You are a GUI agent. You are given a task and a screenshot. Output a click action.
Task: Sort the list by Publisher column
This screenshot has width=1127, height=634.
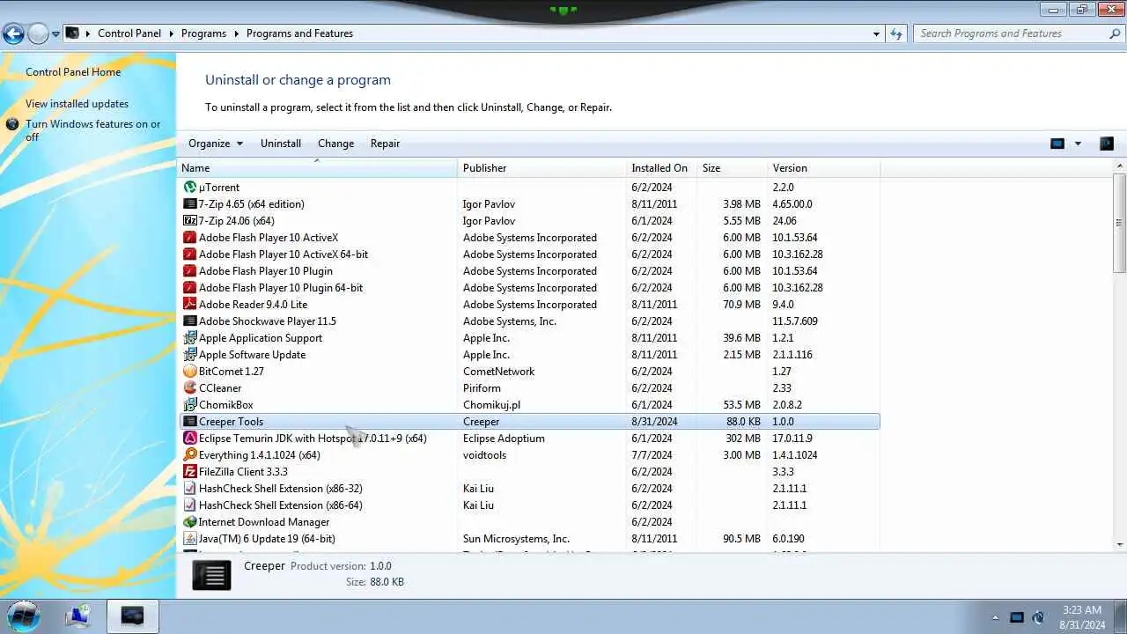click(x=542, y=167)
